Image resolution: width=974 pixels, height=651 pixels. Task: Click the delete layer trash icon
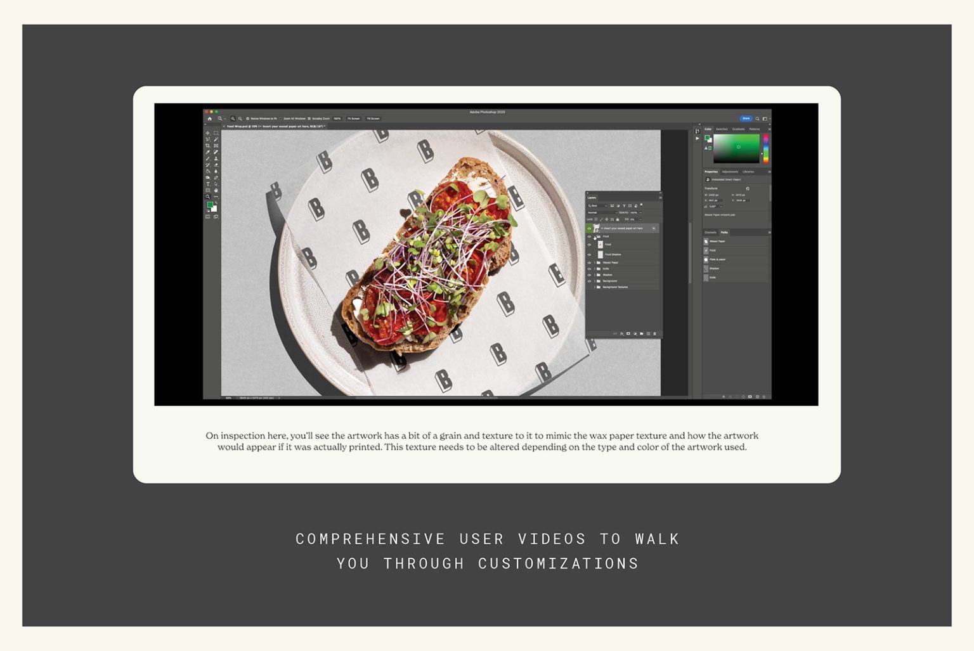coord(654,333)
